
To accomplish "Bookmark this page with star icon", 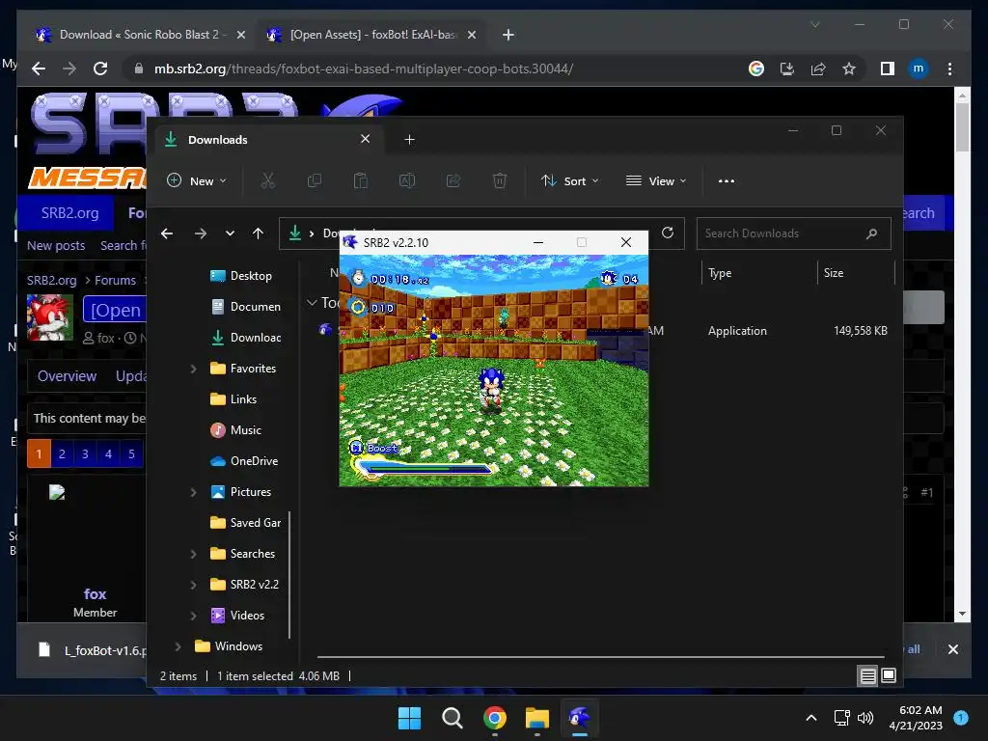I will click(849, 69).
